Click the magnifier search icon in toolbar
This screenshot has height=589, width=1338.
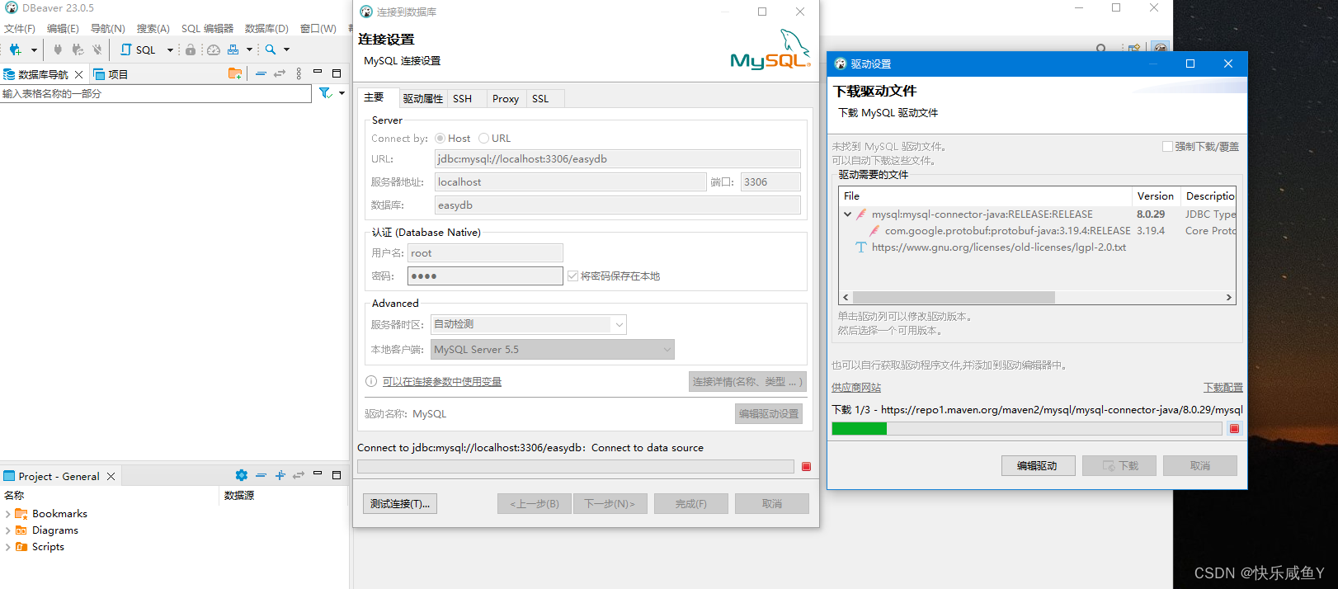pos(271,49)
